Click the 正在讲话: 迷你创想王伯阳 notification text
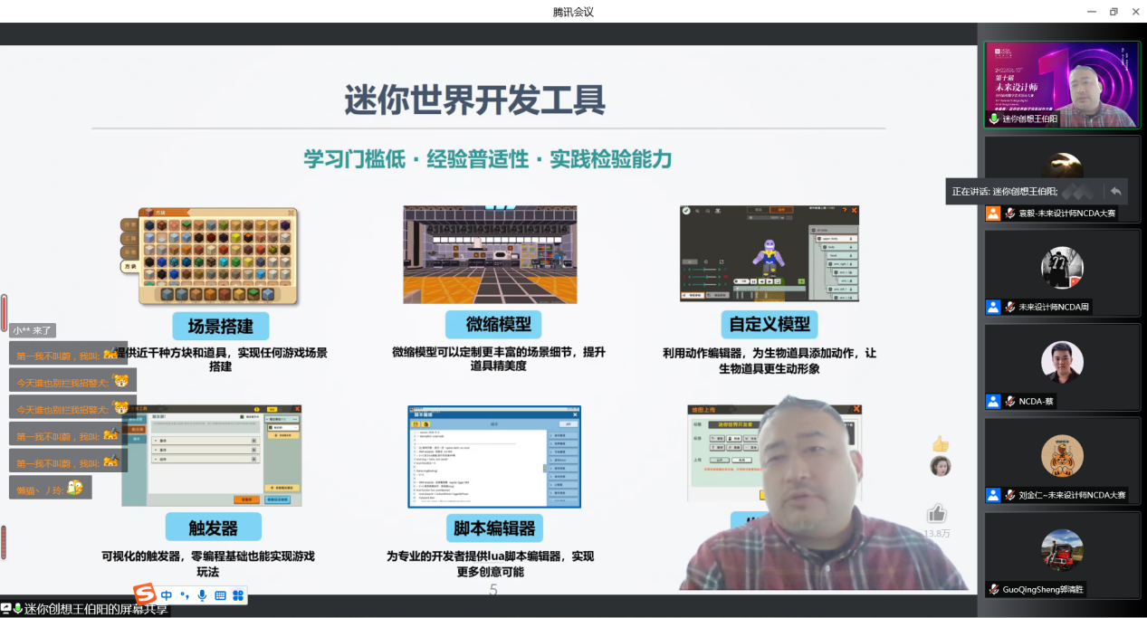1147x618 pixels. 1004,191
